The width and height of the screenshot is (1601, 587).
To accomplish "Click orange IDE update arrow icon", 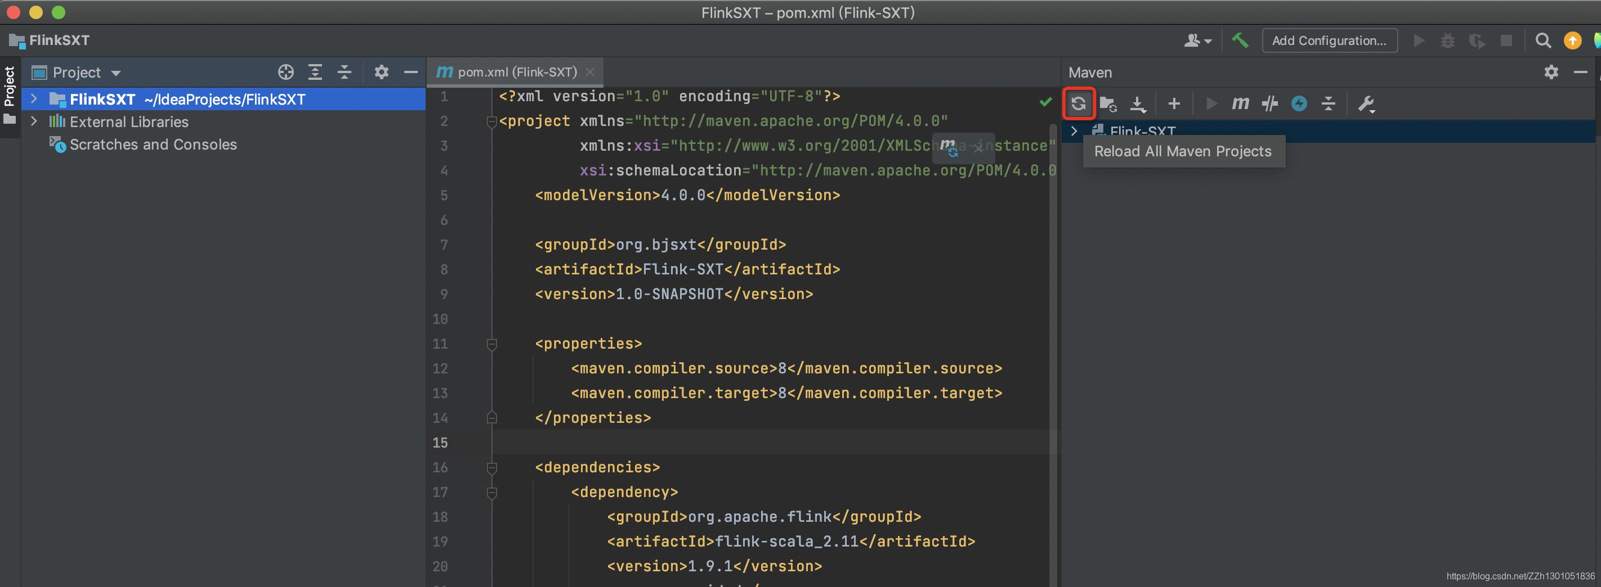I will [1572, 40].
